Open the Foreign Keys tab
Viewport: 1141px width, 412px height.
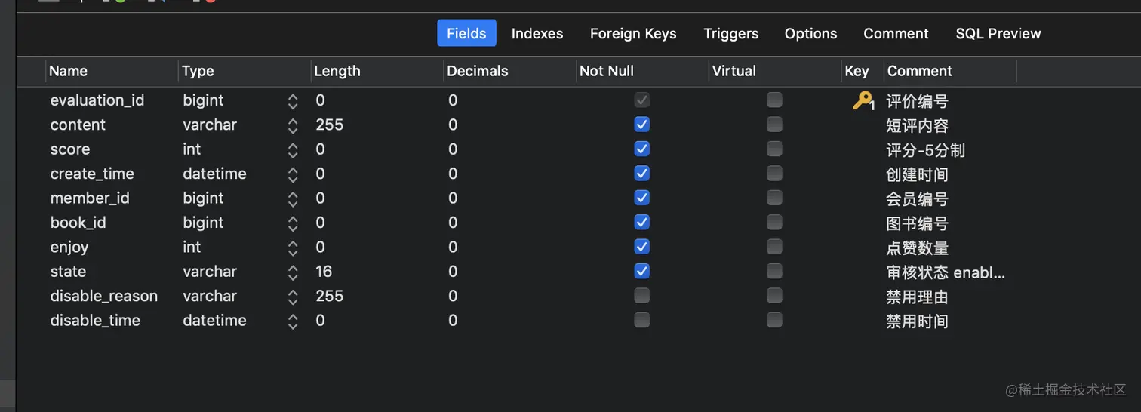tap(633, 33)
